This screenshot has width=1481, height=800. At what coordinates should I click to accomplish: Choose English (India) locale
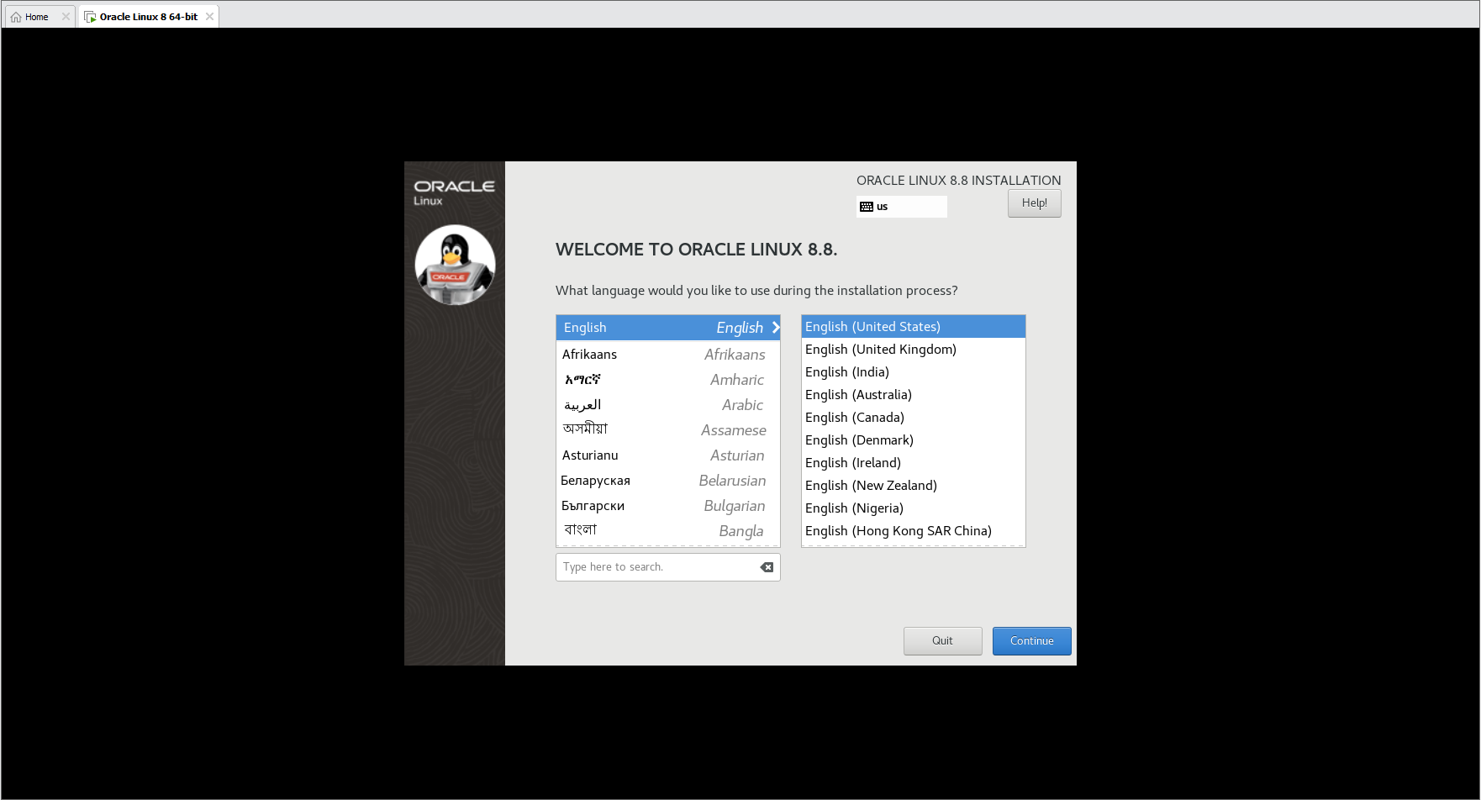click(913, 372)
